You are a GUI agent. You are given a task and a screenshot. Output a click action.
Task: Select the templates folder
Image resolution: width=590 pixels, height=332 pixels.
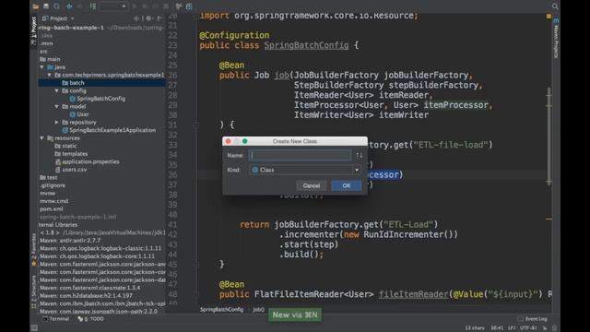75,154
